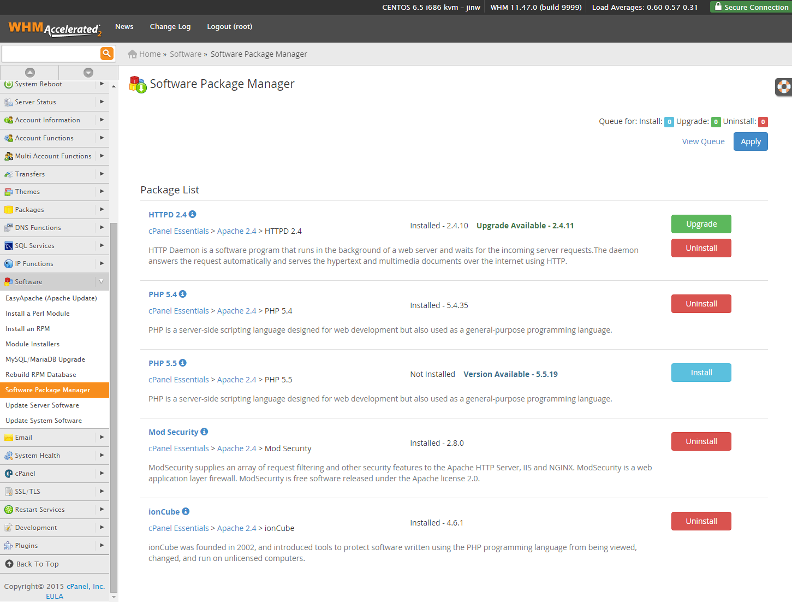This screenshot has width=792, height=602.
Task: Click the info icon next to ionCube
Action: [186, 511]
